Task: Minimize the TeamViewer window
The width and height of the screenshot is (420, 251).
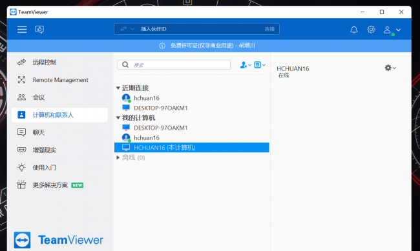Action: click(362, 12)
